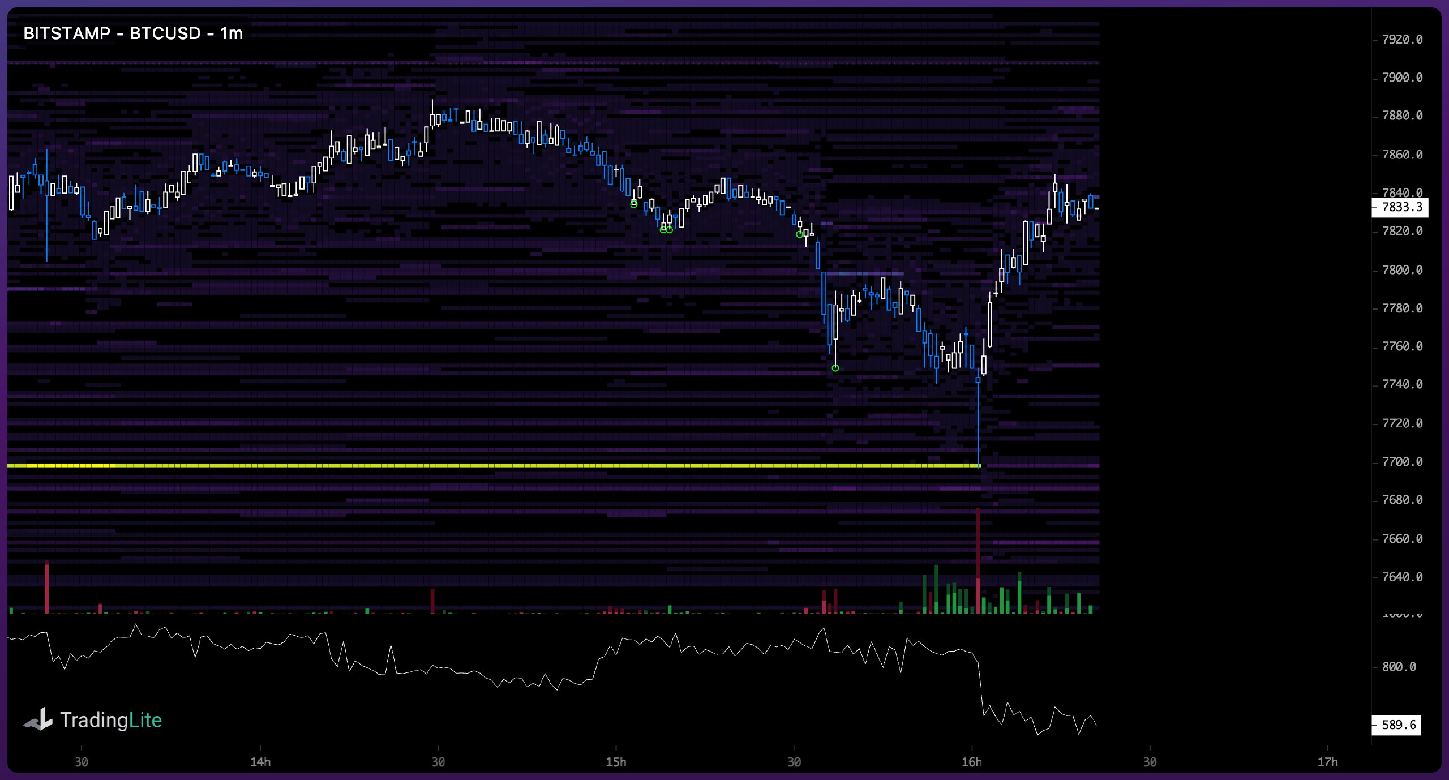
Task: Click the 800.0 label on indicator axis
Action: [x=1399, y=667]
